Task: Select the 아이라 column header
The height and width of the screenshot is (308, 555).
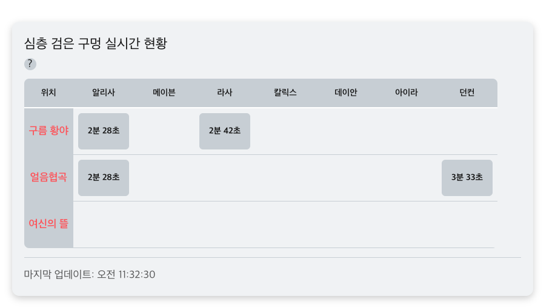Action: click(x=407, y=93)
